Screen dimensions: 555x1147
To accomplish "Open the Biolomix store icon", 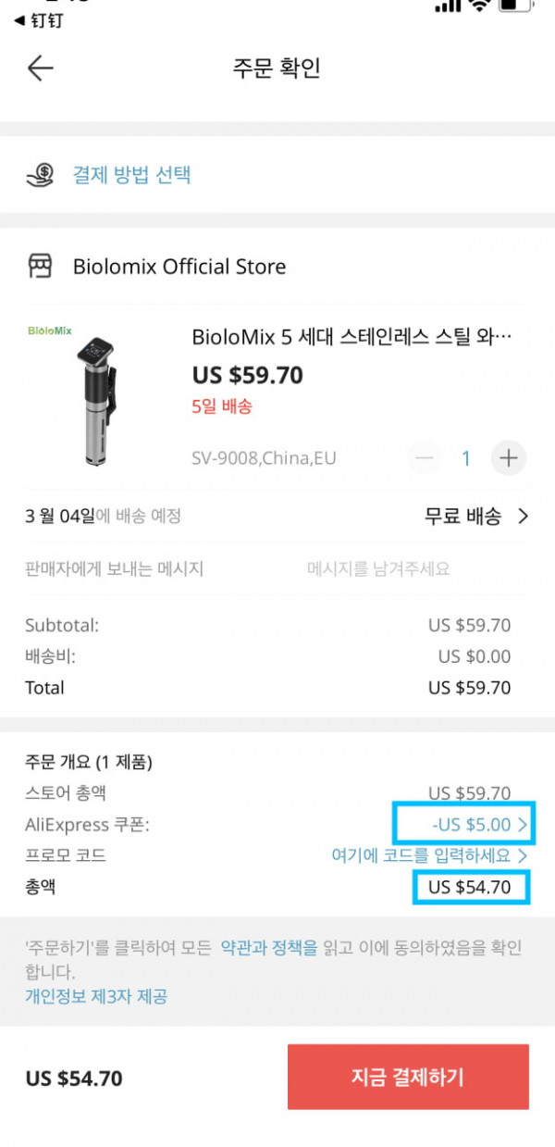I will click(x=40, y=267).
